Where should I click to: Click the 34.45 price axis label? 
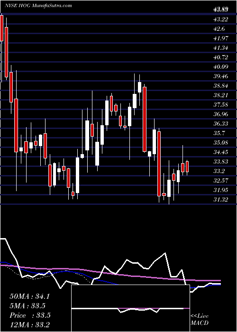pyautogui.click(x=221, y=152)
